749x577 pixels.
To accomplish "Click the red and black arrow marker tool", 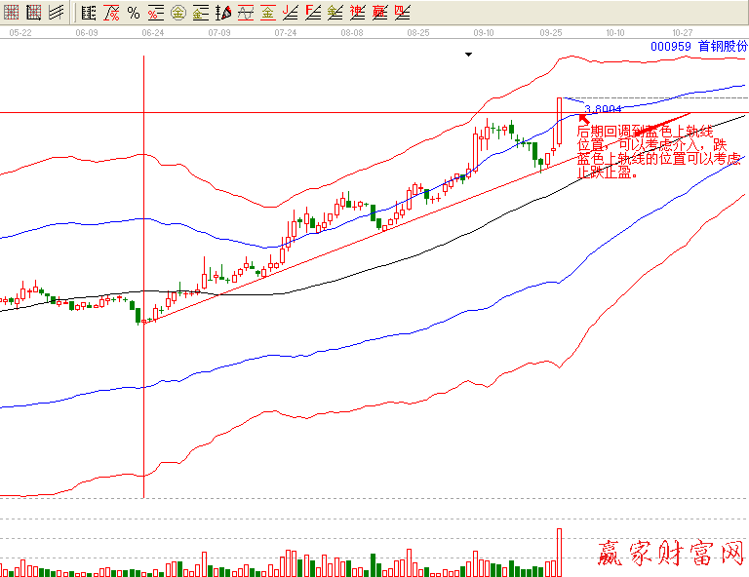I will [222, 13].
